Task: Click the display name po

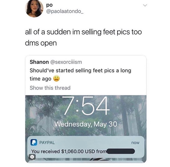Action: [49, 5]
